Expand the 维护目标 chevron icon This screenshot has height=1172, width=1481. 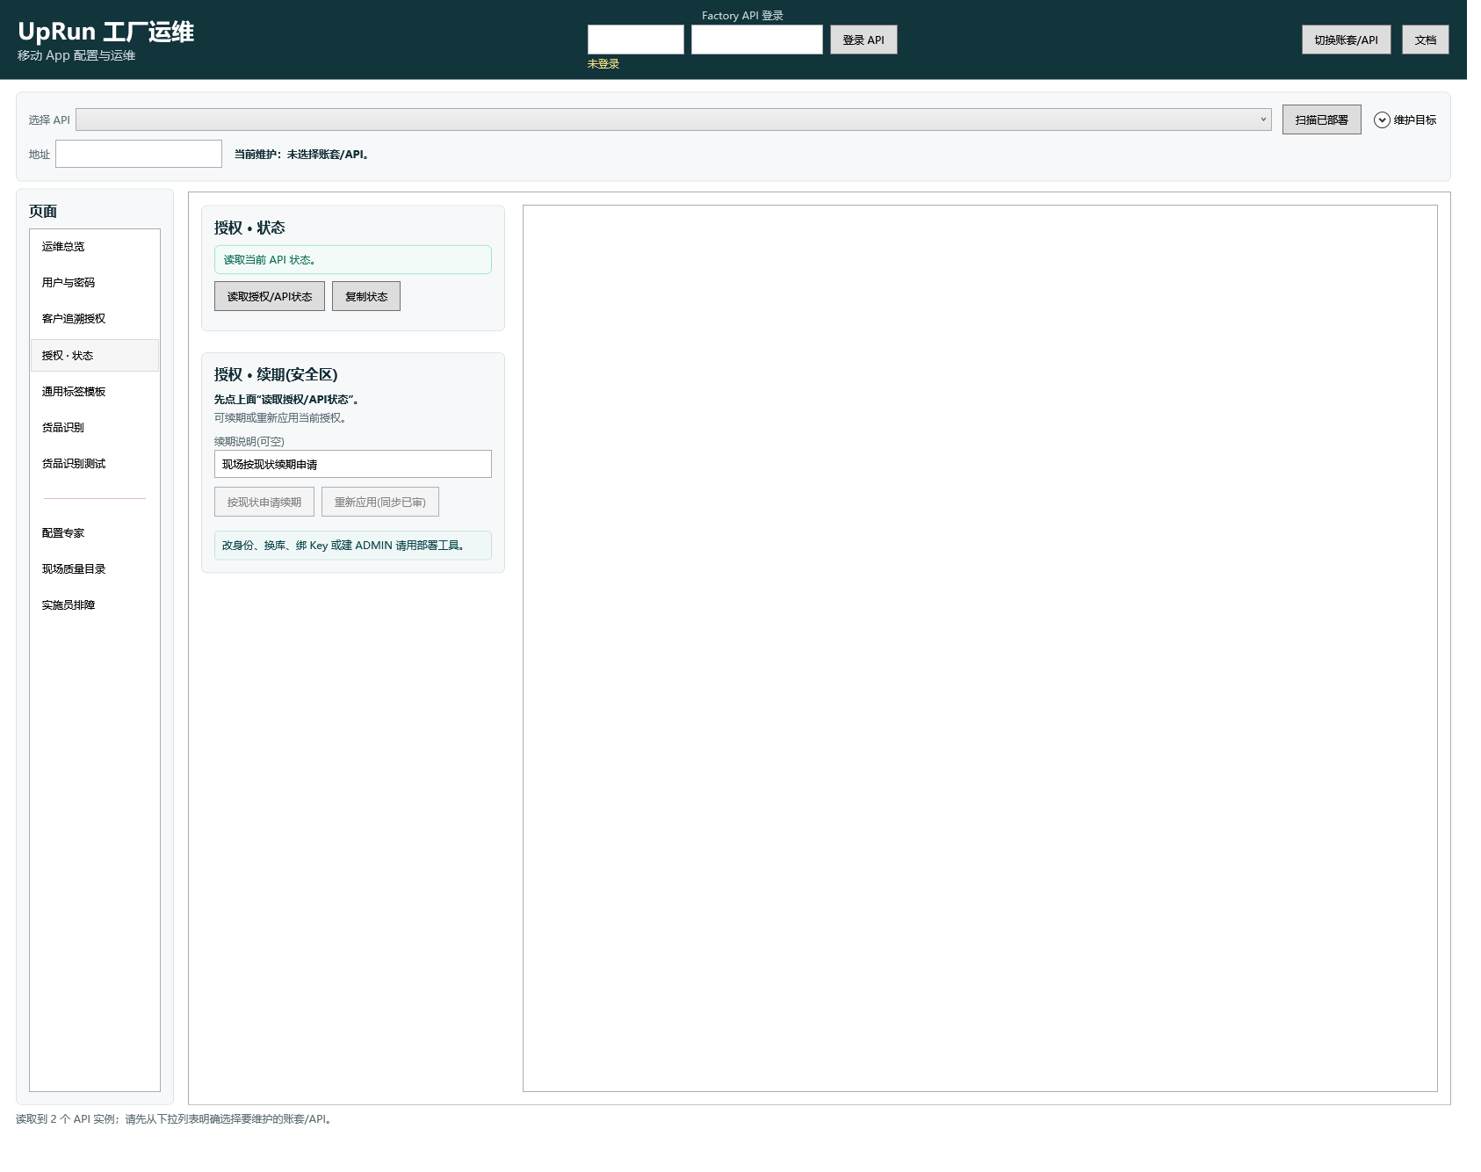1382,120
